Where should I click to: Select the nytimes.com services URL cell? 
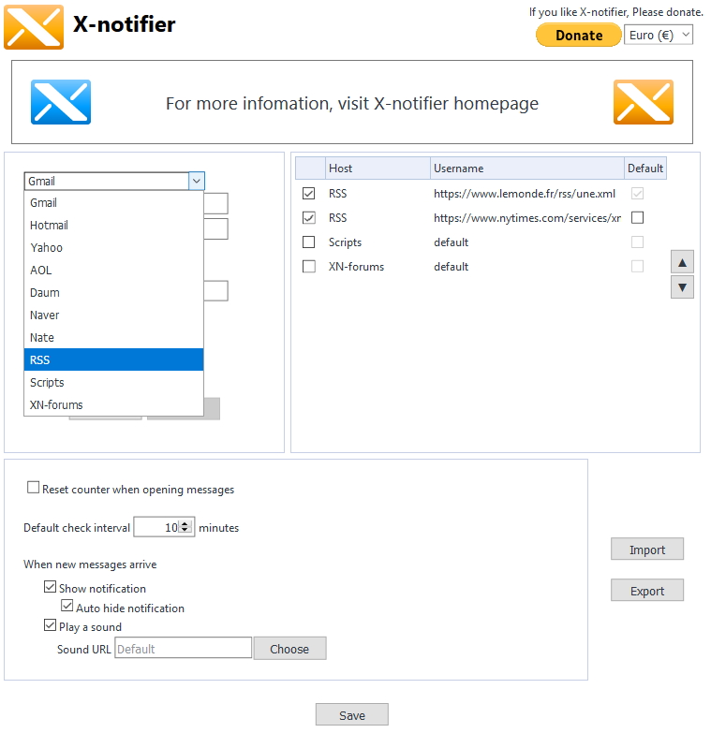[527, 218]
